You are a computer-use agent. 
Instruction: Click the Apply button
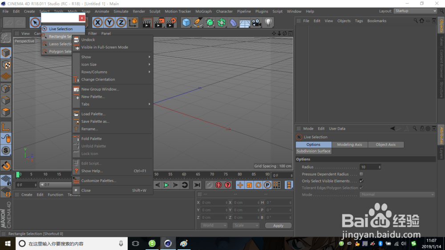click(x=278, y=226)
